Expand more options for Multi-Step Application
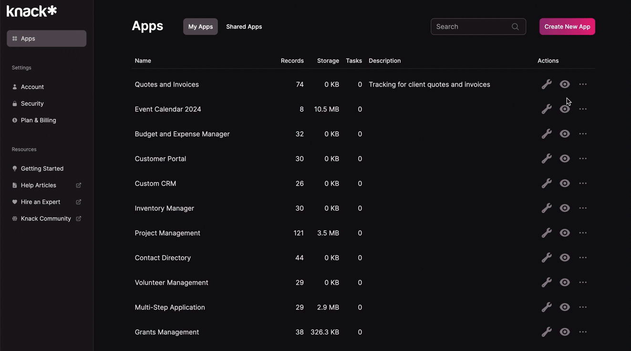 click(x=583, y=308)
